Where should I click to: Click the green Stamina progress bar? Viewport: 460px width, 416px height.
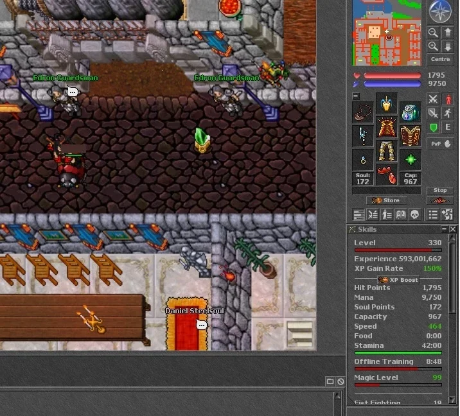(x=398, y=353)
